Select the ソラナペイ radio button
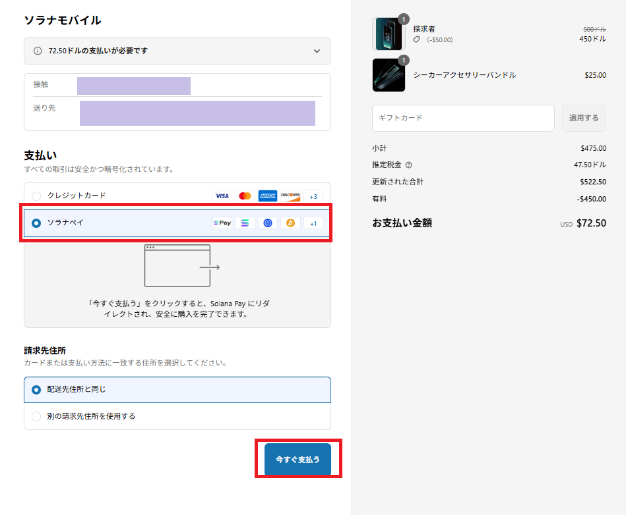This screenshot has height=515, width=626. pos(36,223)
